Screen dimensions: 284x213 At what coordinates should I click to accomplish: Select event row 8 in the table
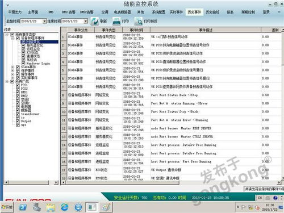pos(172,95)
